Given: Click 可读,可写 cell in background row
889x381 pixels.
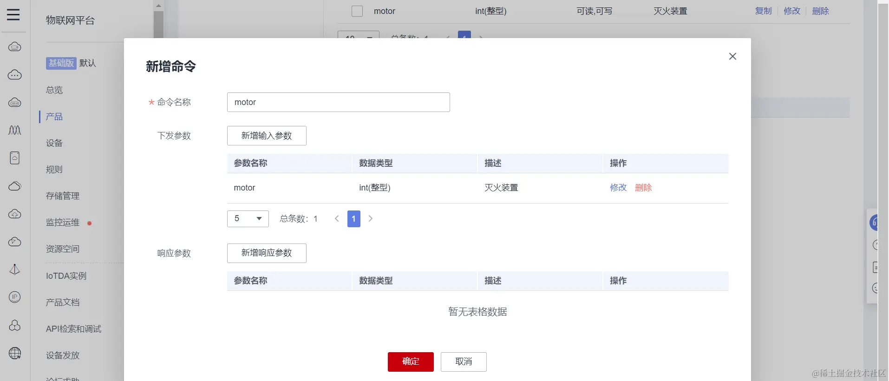Looking at the screenshot, I should tap(595, 11).
